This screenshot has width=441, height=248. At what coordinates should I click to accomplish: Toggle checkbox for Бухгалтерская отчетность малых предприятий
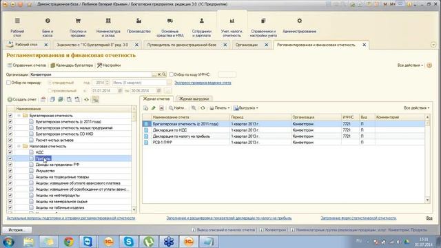coord(10,128)
